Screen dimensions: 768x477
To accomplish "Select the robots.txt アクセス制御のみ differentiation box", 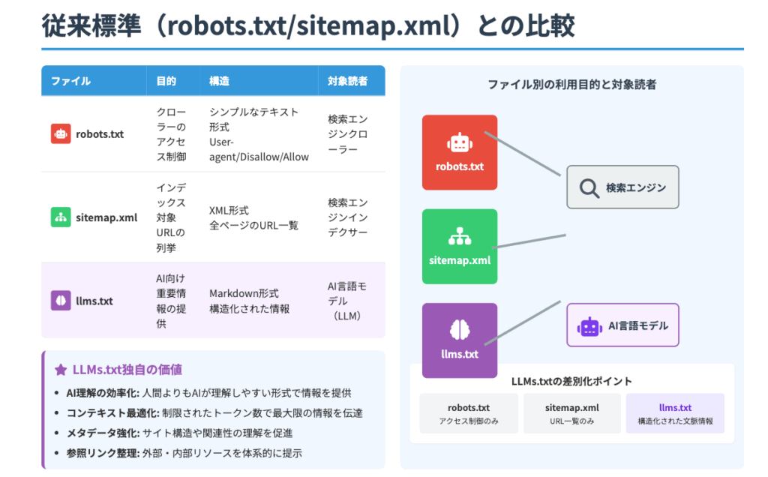I will (468, 413).
